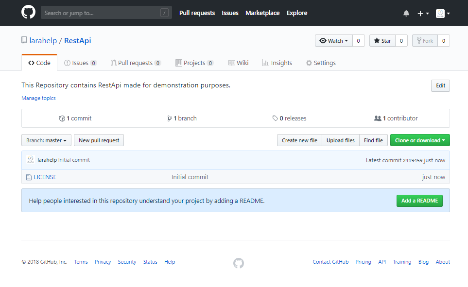Open the Watch dropdown
The height and width of the screenshot is (287, 468).
point(333,41)
